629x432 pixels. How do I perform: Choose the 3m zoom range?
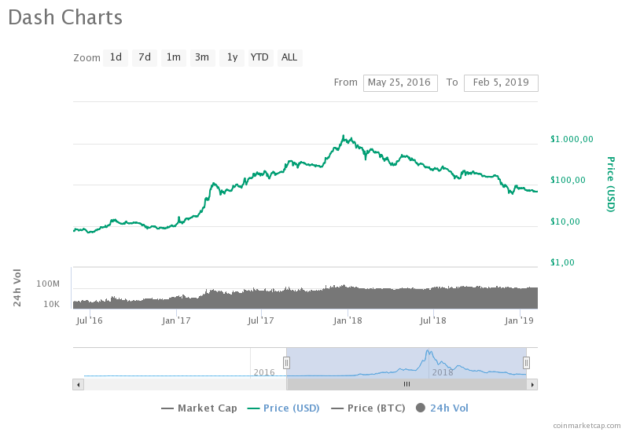coord(202,57)
